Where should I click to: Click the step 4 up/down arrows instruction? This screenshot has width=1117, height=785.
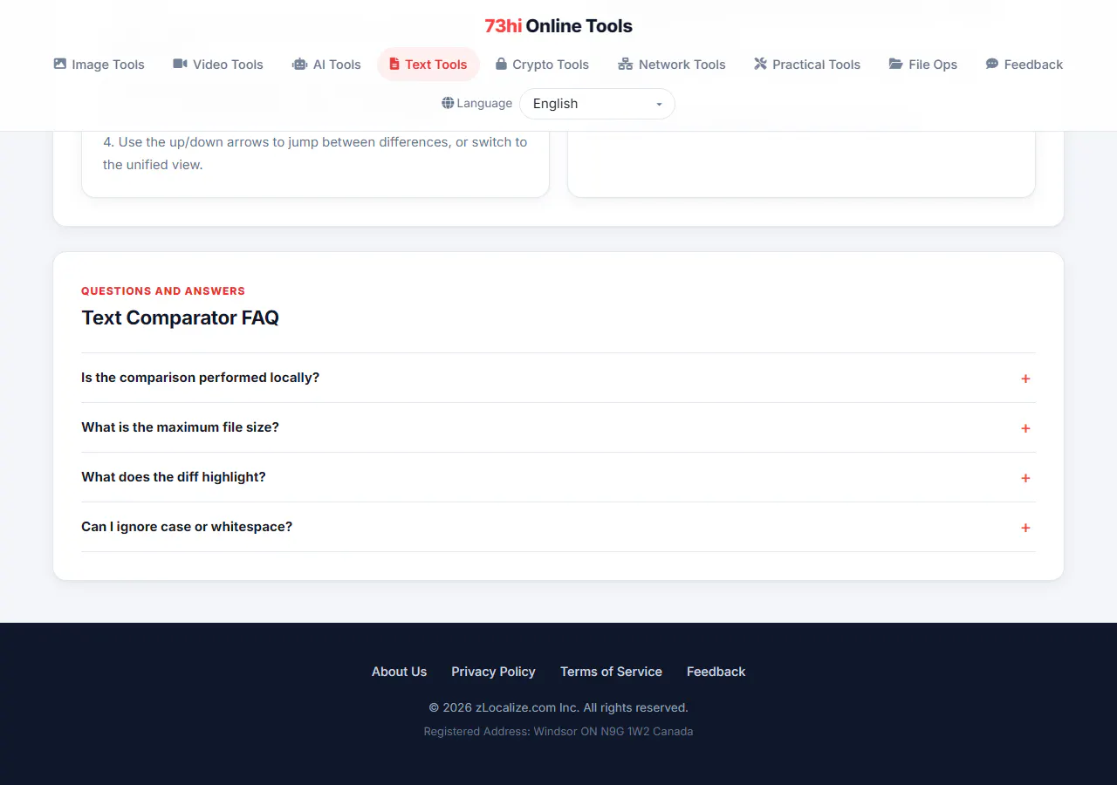(x=315, y=153)
